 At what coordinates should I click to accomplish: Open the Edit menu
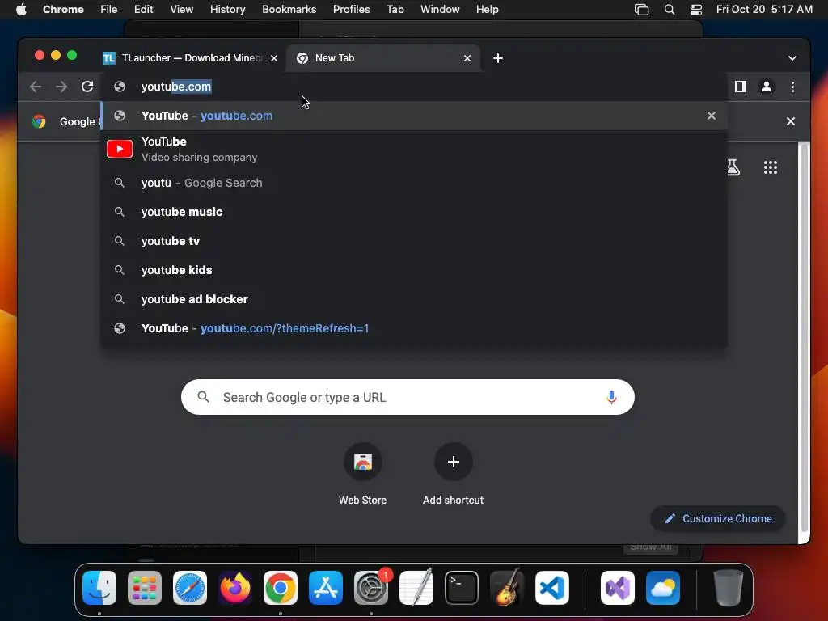click(x=143, y=10)
